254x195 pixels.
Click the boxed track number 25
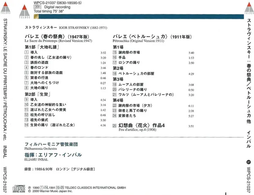coord(115,126)
